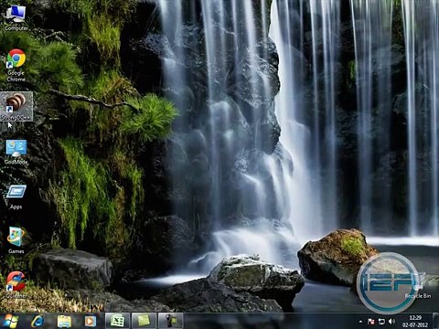The width and height of the screenshot is (439, 329).
Task: Click the Show desktop button at the taskbar edge
Action: [436, 321]
